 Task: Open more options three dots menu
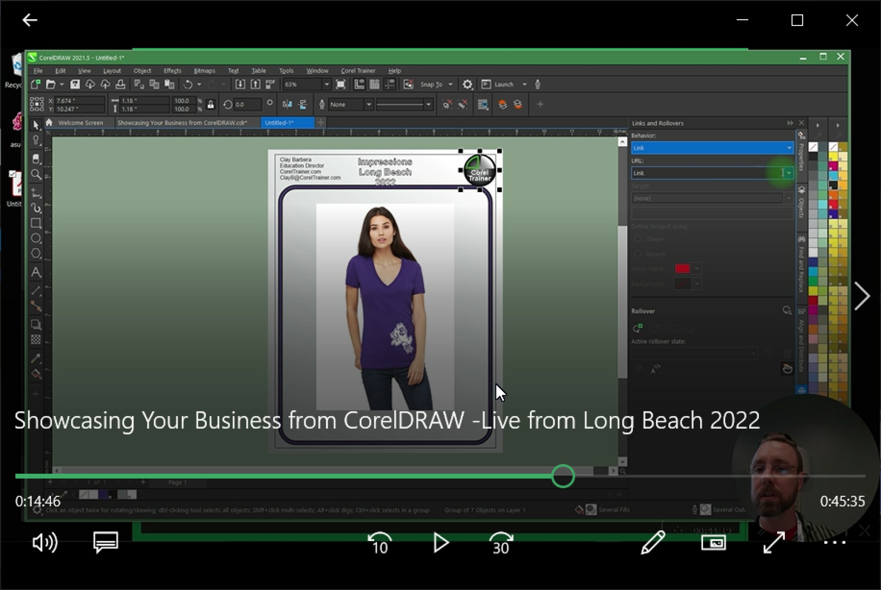pos(835,543)
